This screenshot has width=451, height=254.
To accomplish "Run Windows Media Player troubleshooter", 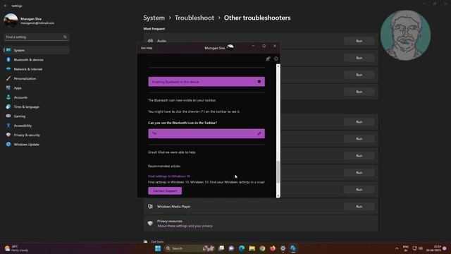I will tap(359, 207).
